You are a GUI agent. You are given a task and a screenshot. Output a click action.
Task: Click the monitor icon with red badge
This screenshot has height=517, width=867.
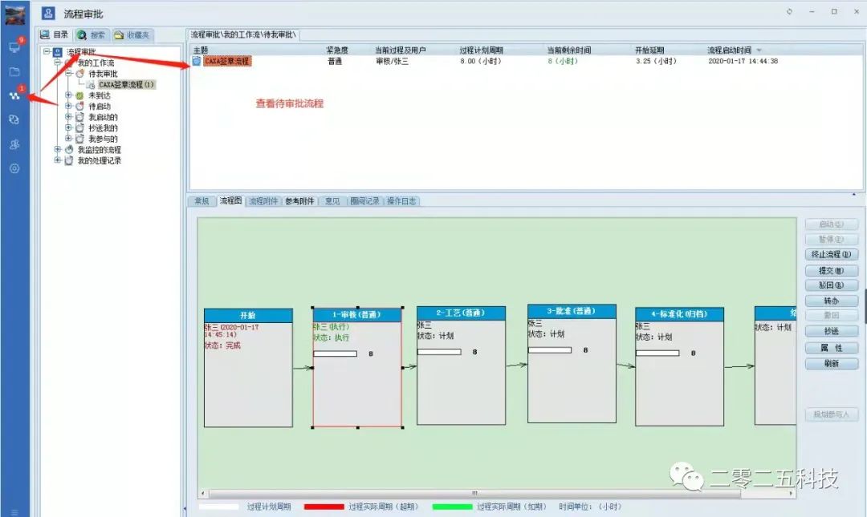coord(15,46)
